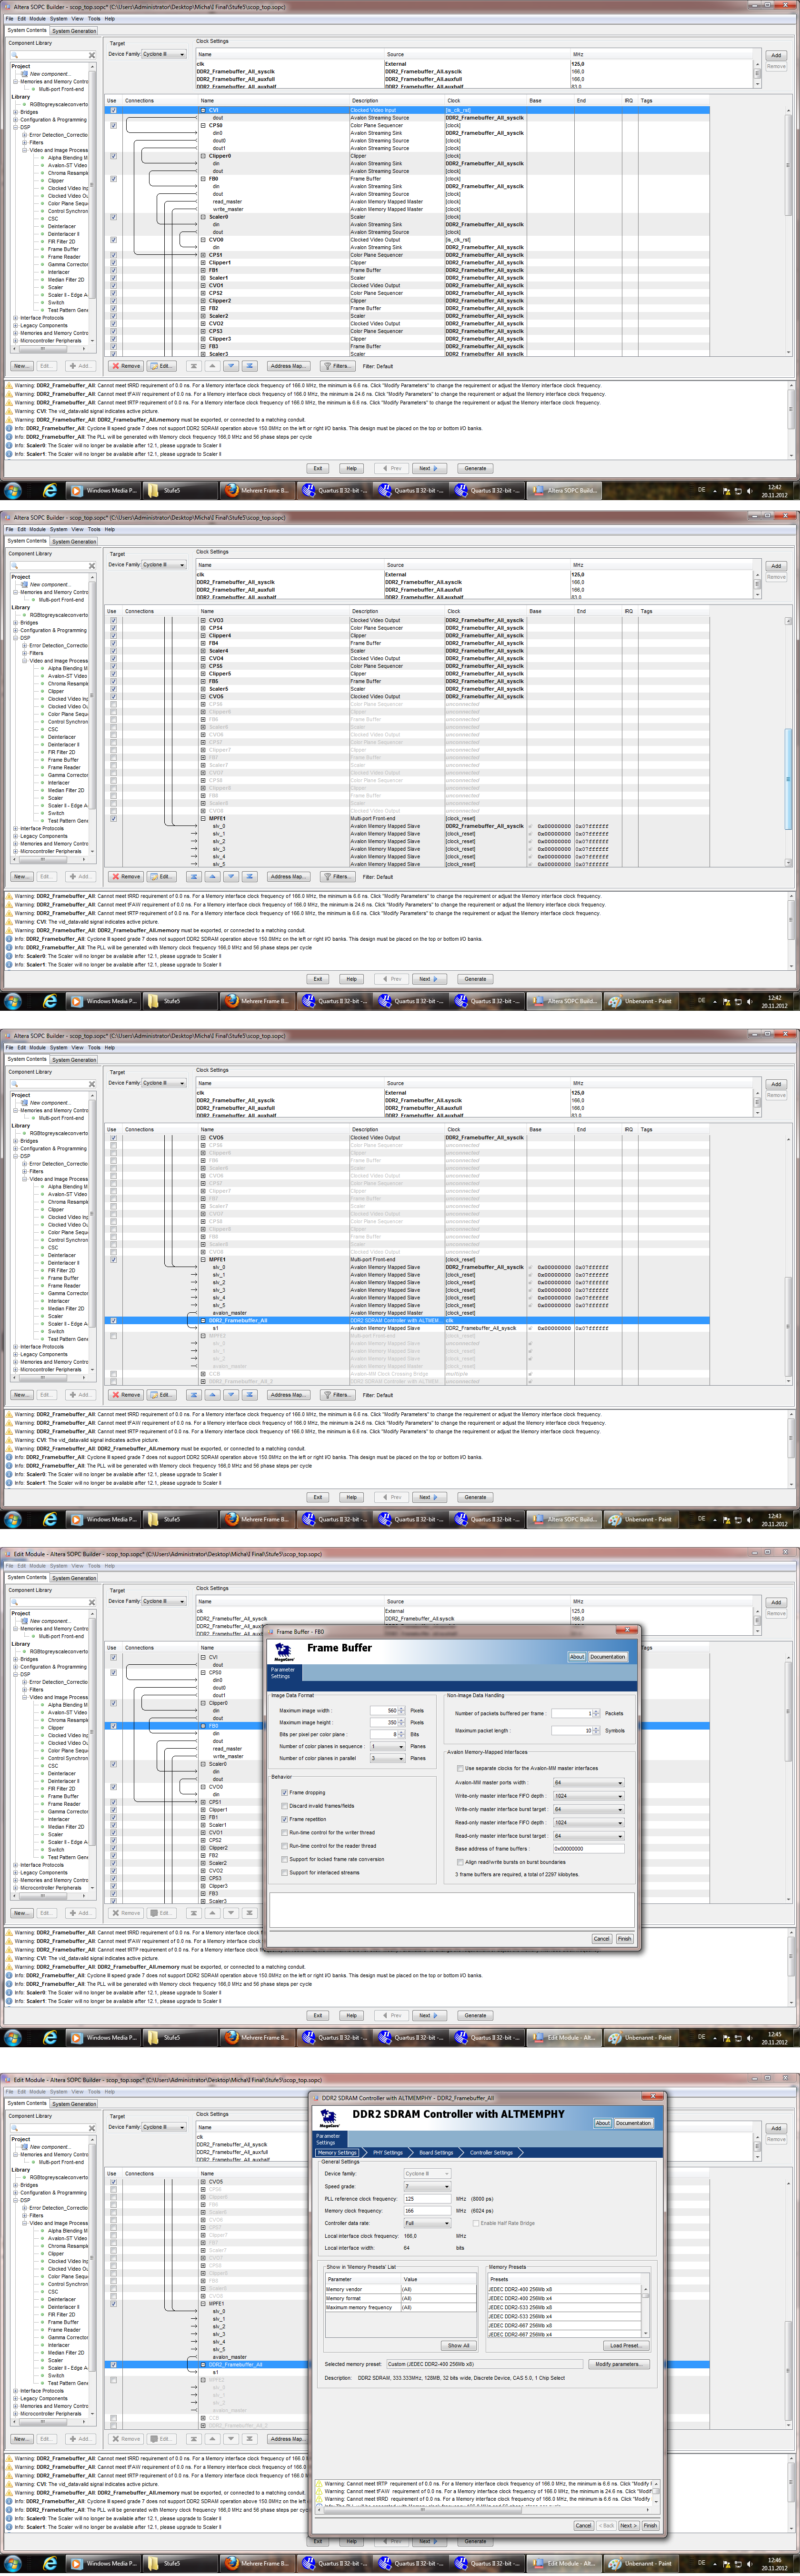The height and width of the screenshot is (2576, 800).
Task: Click library clear-search X behind Frame Buffer dialog
Action: click(x=92, y=1602)
